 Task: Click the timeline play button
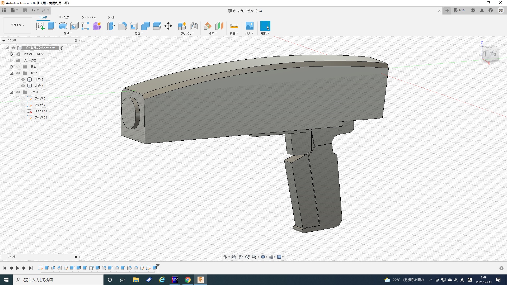17,268
